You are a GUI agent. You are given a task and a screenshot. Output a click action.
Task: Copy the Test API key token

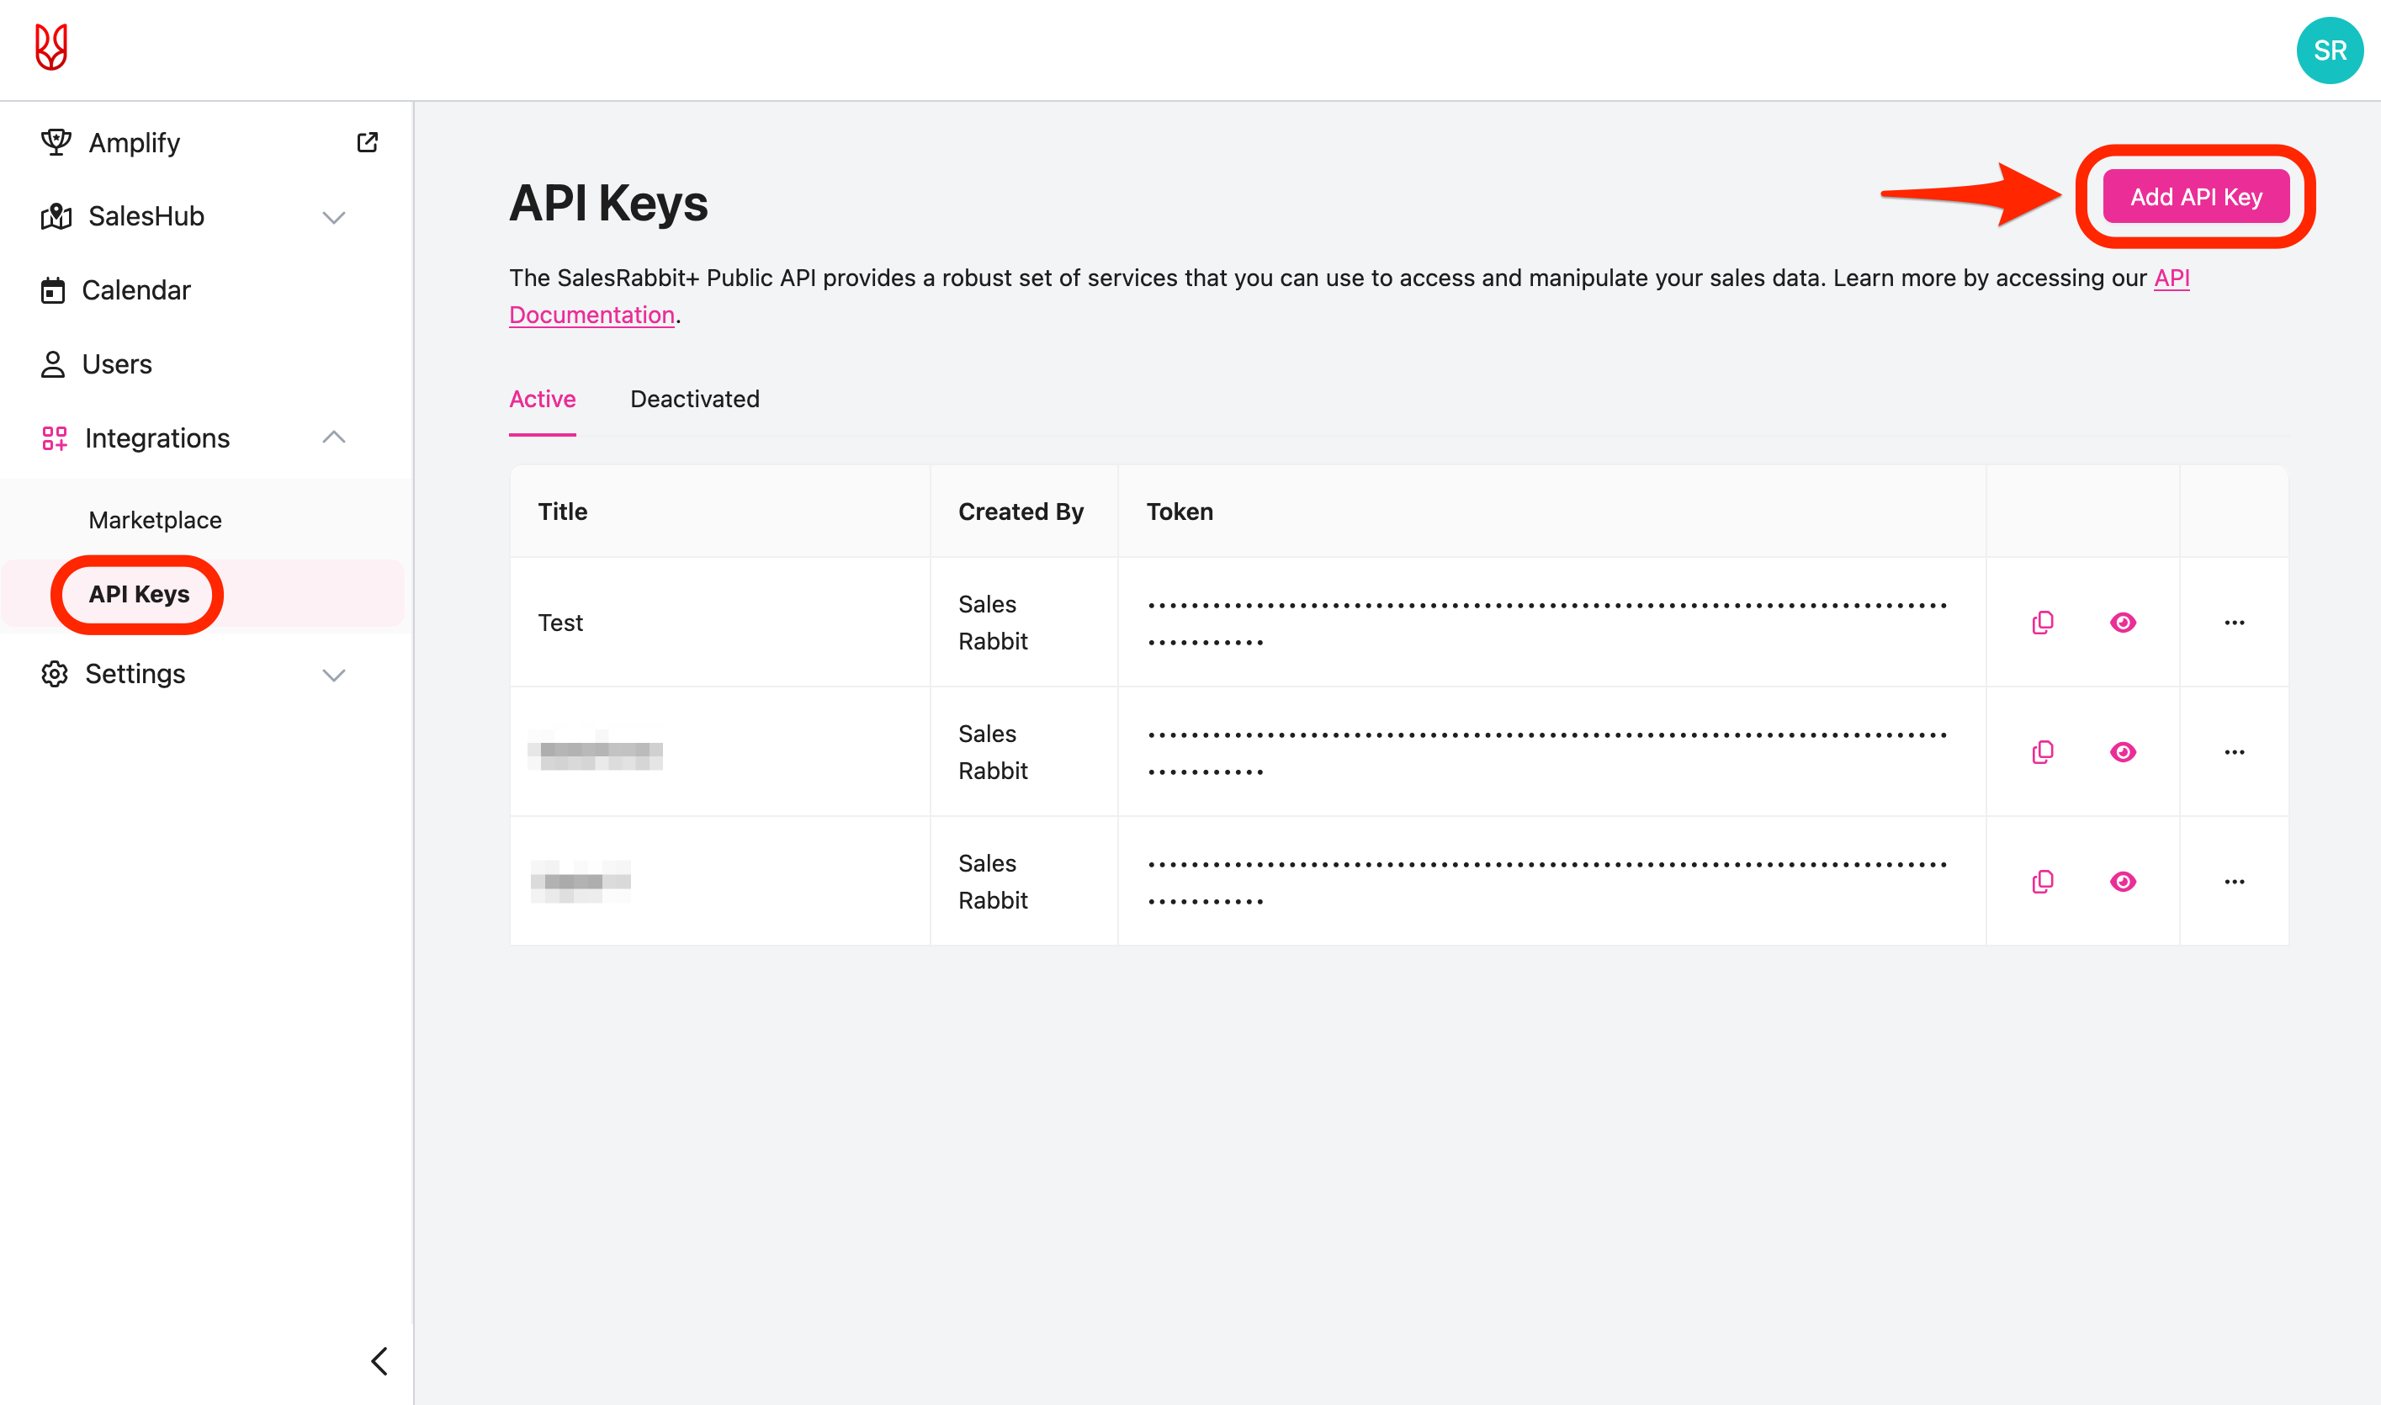pyautogui.click(x=2042, y=622)
